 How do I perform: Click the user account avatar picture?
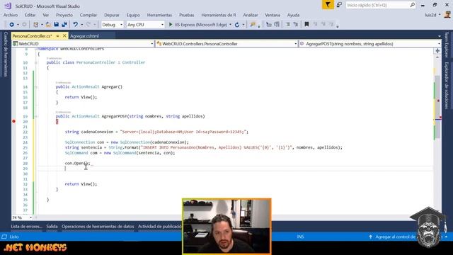[x=447, y=15]
